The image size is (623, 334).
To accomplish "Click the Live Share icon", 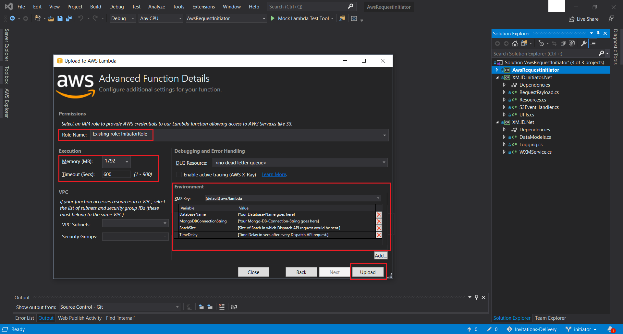I will pos(571,19).
